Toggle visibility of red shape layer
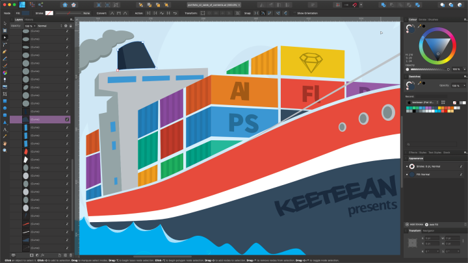468x263 pixels. click(x=67, y=151)
